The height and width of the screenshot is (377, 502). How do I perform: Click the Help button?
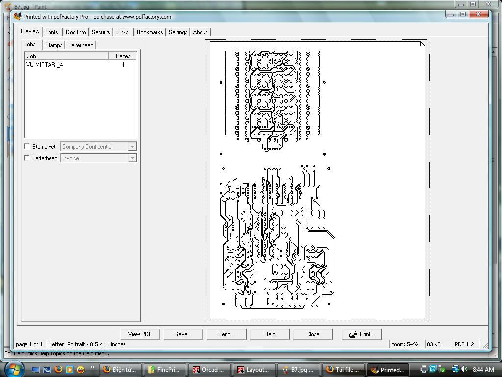[x=270, y=334]
